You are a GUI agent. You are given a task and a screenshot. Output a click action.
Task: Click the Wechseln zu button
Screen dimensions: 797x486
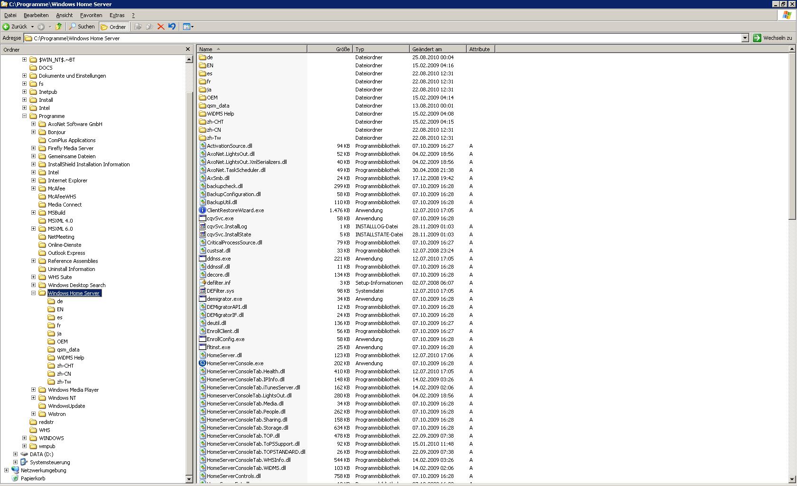click(773, 38)
